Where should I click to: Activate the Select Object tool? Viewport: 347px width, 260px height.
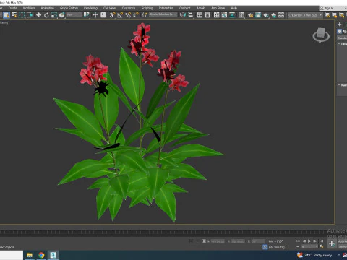tap(7, 15)
